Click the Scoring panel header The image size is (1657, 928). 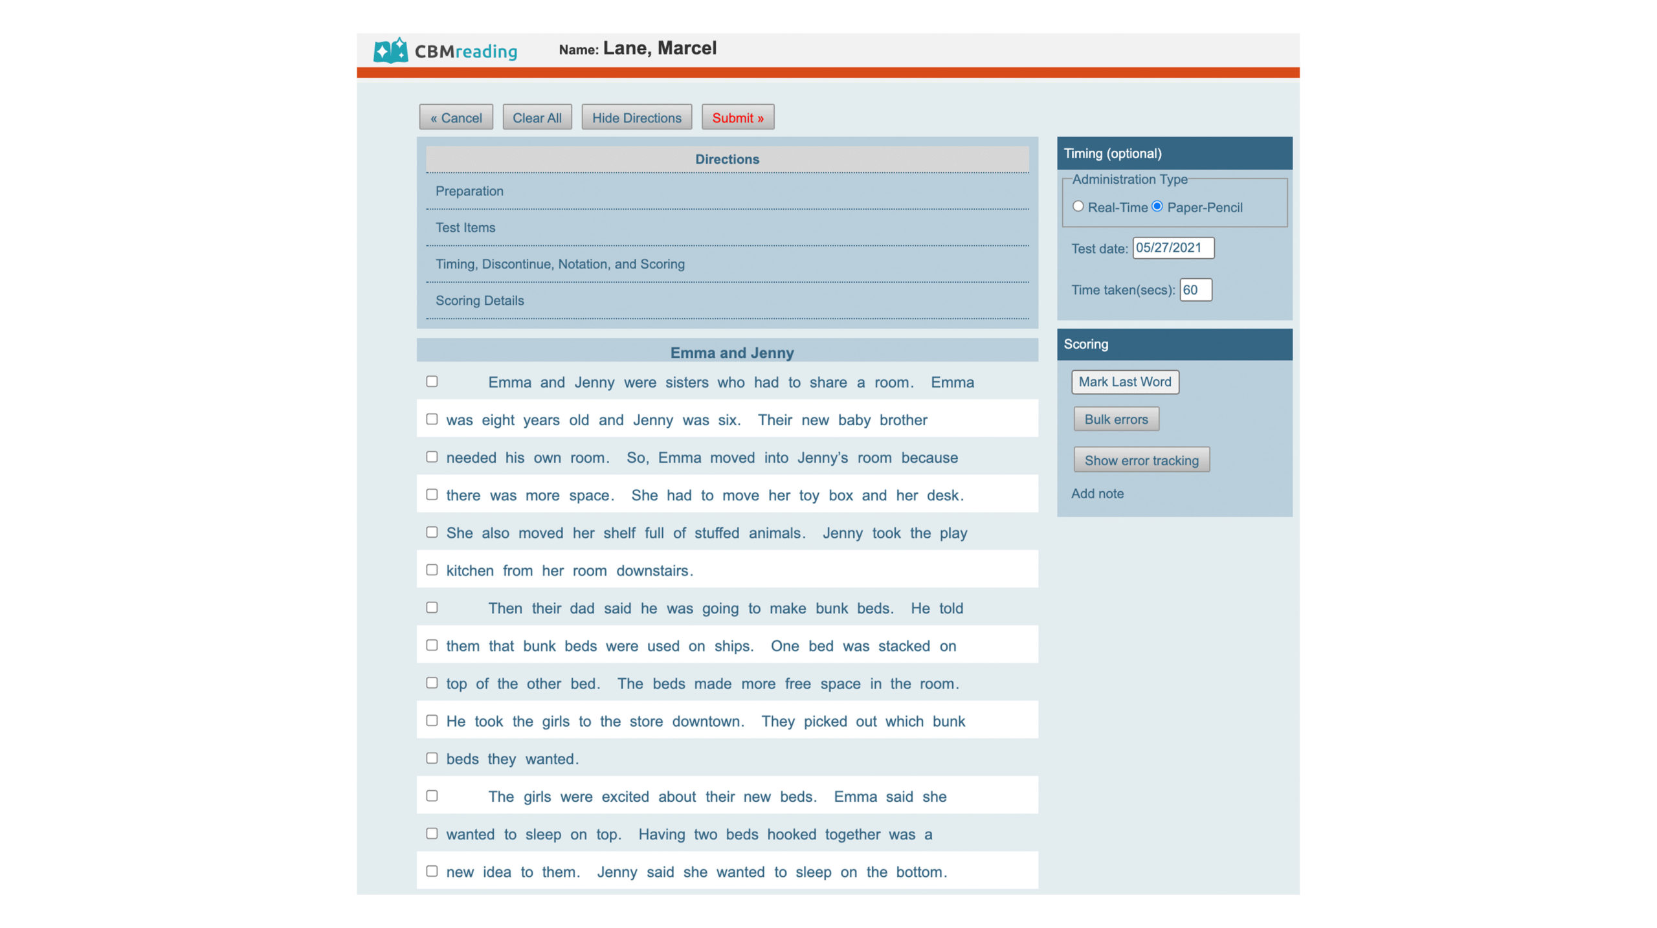pos(1174,344)
